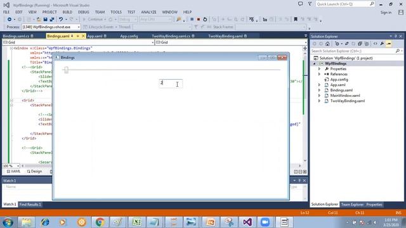
Task: Toggle bookmark icon in the toolbar
Action: pyautogui.click(x=296, y=20)
